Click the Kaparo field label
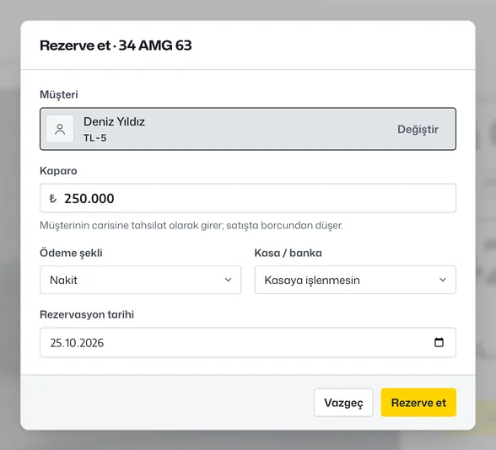Image resolution: width=496 pixels, height=450 pixels. [x=58, y=170]
